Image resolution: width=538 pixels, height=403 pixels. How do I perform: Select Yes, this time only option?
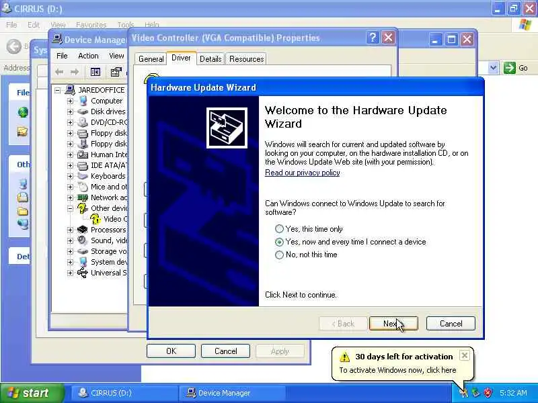coord(279,229)
